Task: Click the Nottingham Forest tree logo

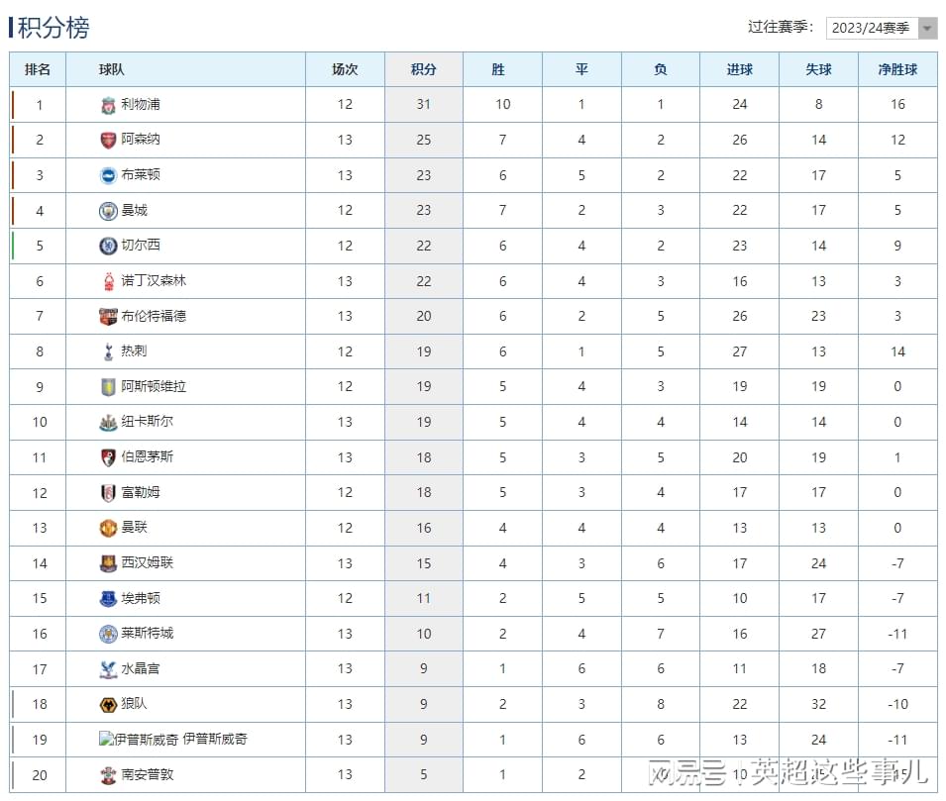Action: pyautogui.click(x=109, y=281)
